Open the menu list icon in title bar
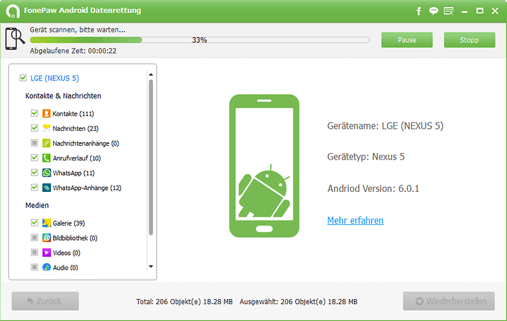Viewport: 507px width, 321px height. click(x=449, y=11)
